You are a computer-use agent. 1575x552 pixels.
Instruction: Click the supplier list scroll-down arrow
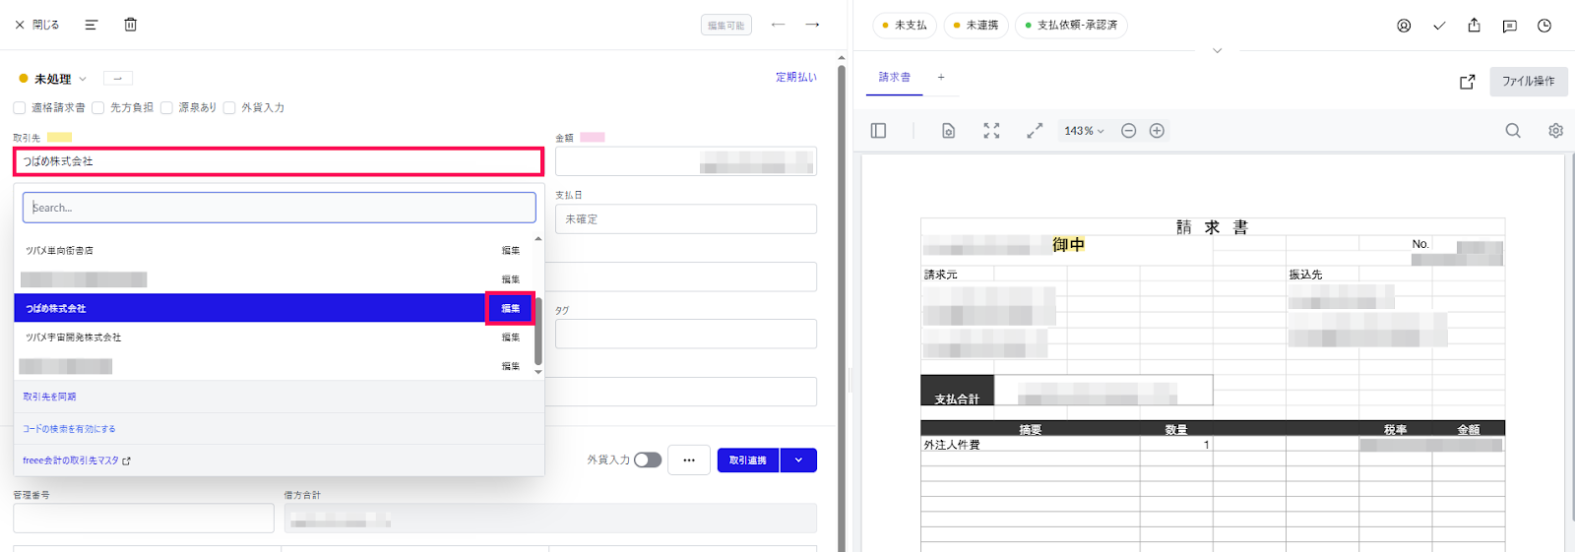point(538,372)
